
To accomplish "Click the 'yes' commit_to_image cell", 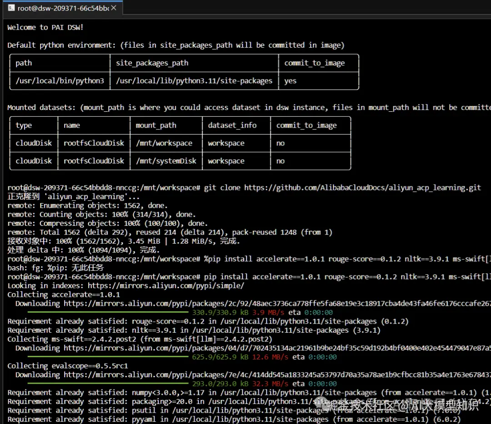I will (x=290, y=81).
